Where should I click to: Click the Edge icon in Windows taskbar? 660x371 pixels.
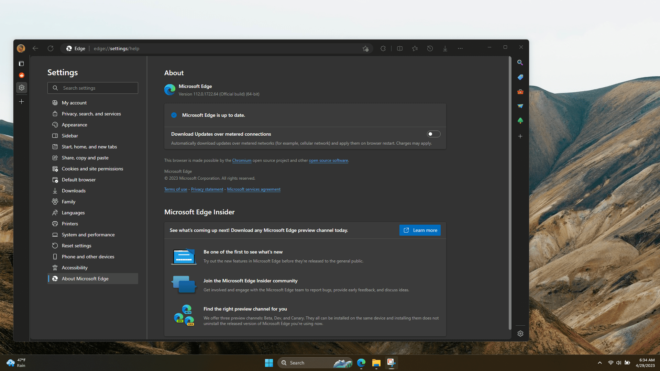coord(361,362)
